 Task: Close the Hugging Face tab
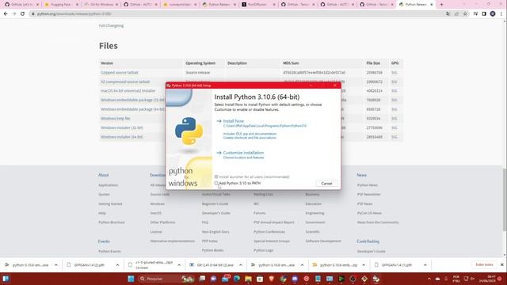click(x=77, y=5)
